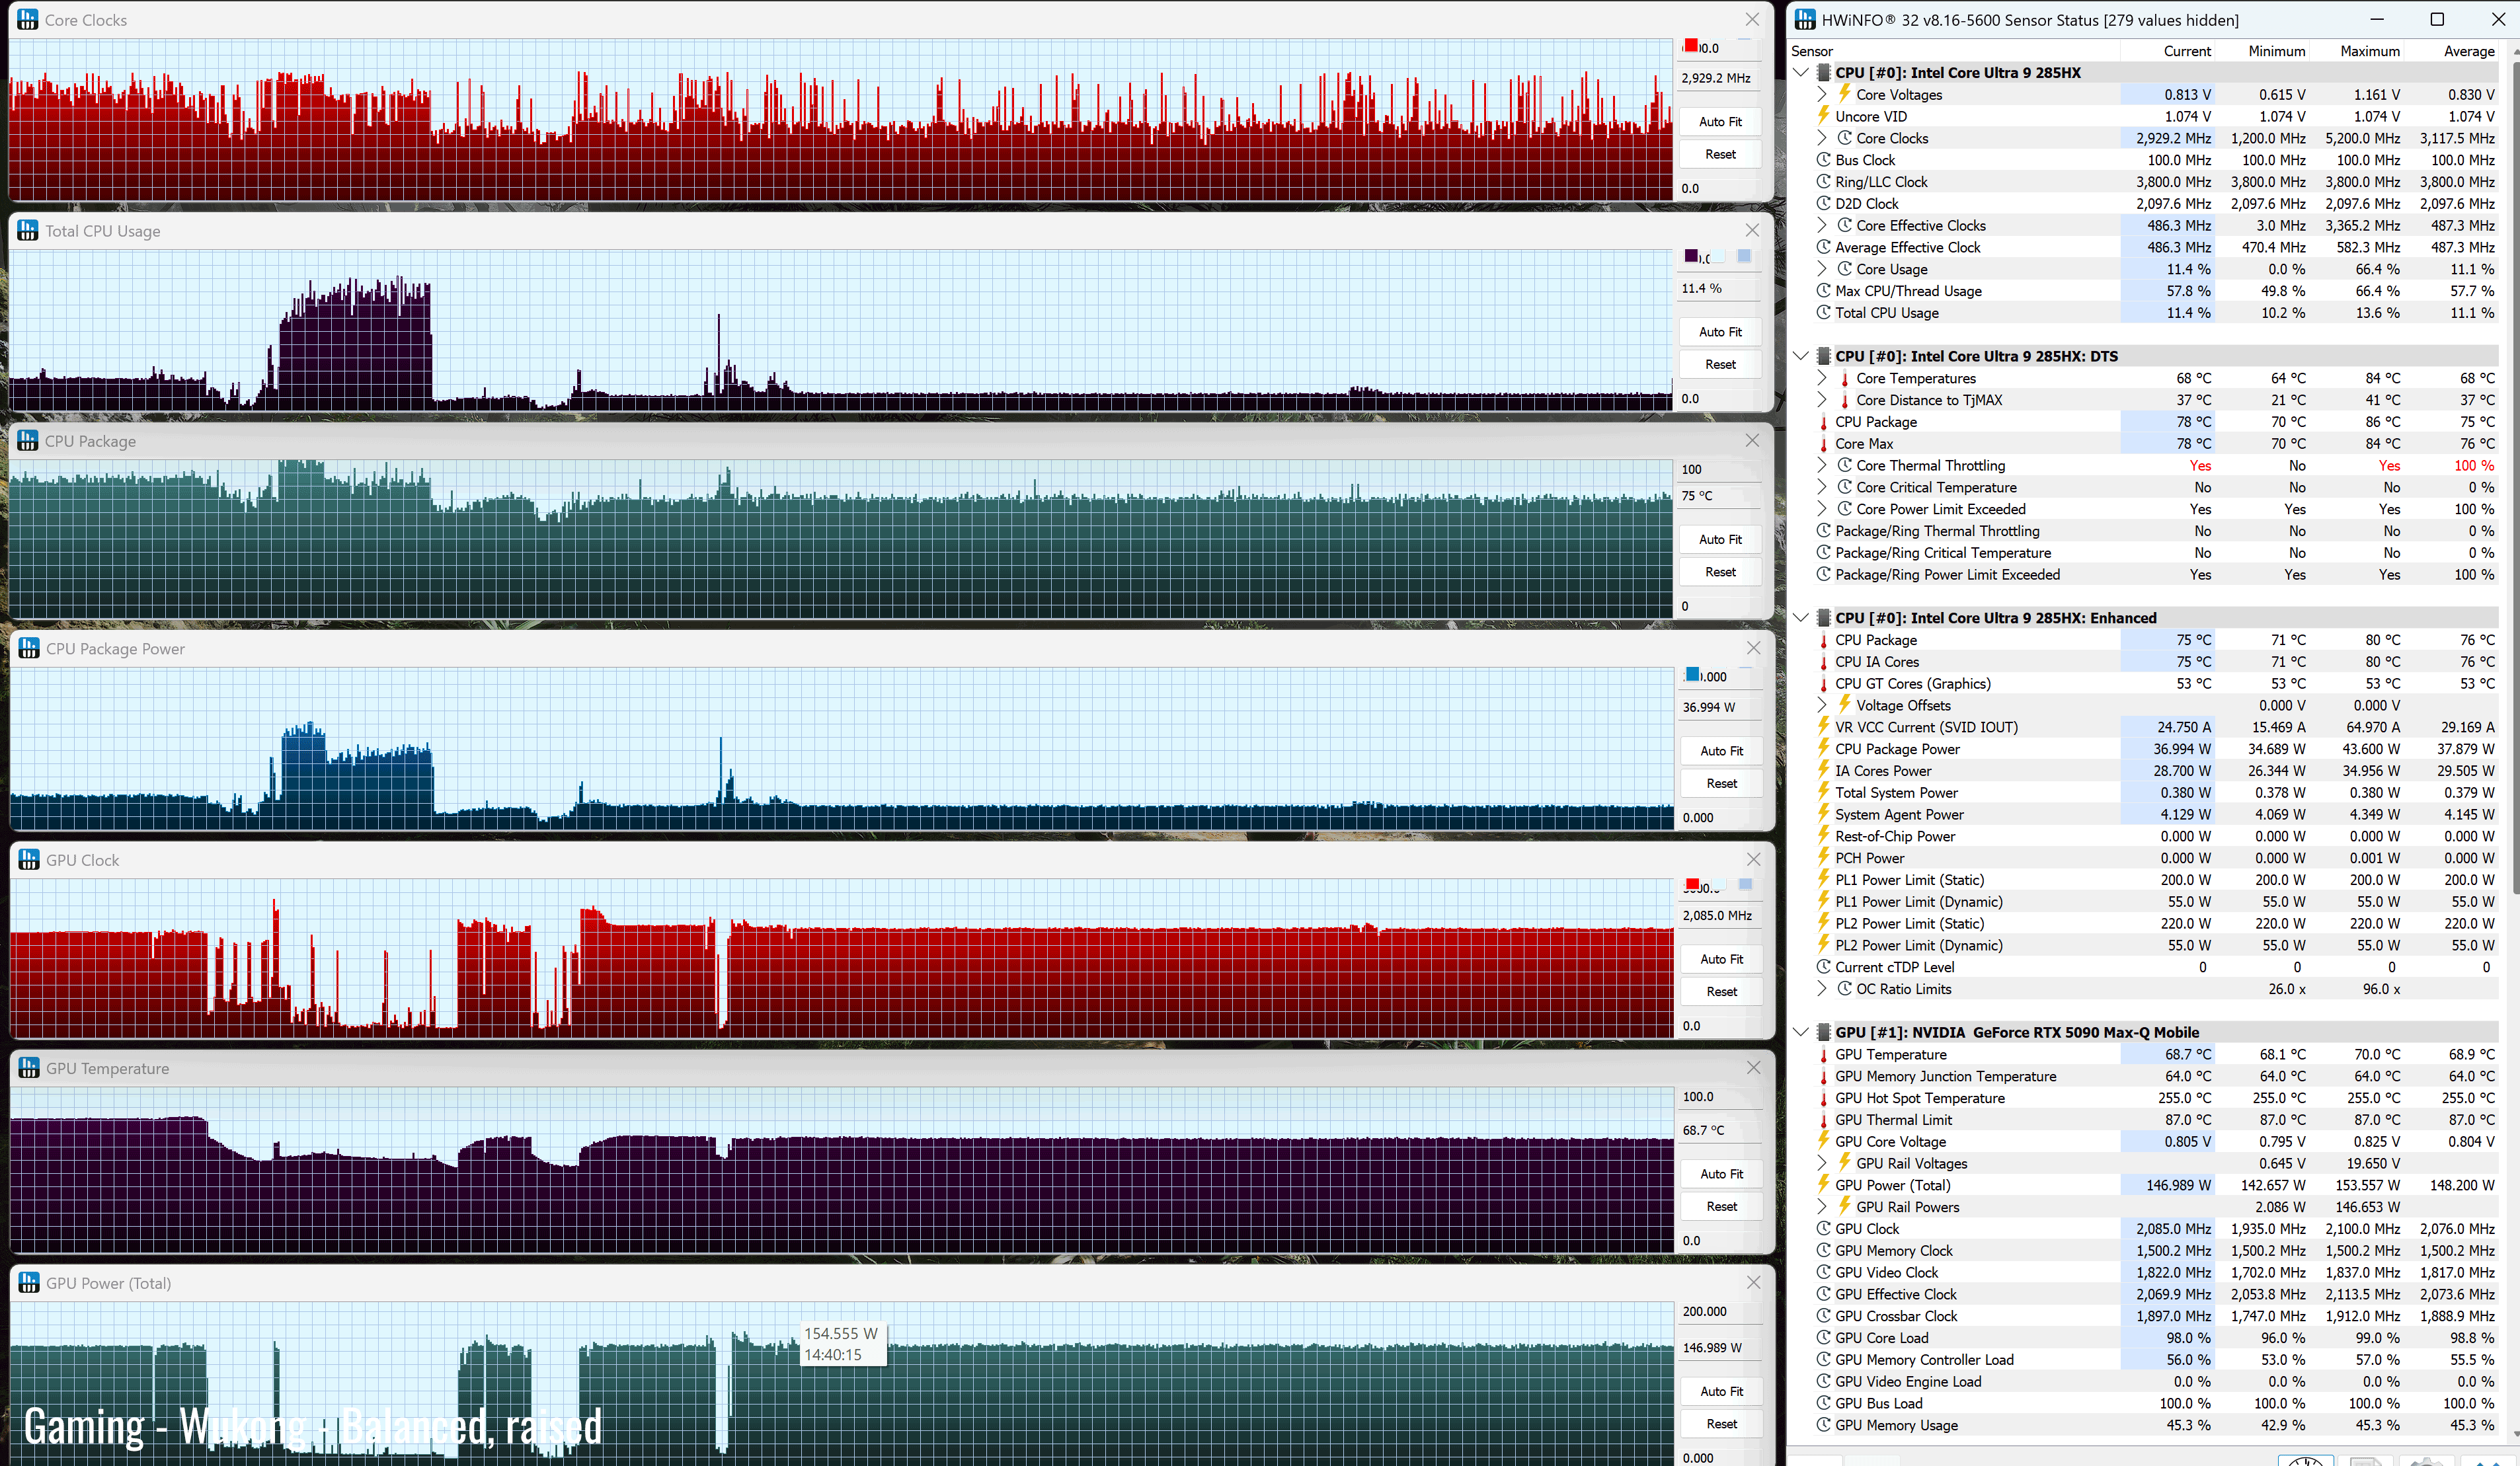2520x1466 pixels.
Task: Click Reset in the CPU Package Power graph
Action: click(1721, 783)
